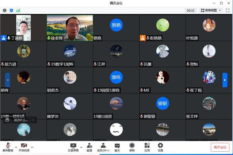The width and height of the screenshot is (233, 155).
Task: Open meeting Settings (设置)
Action: 160,147
